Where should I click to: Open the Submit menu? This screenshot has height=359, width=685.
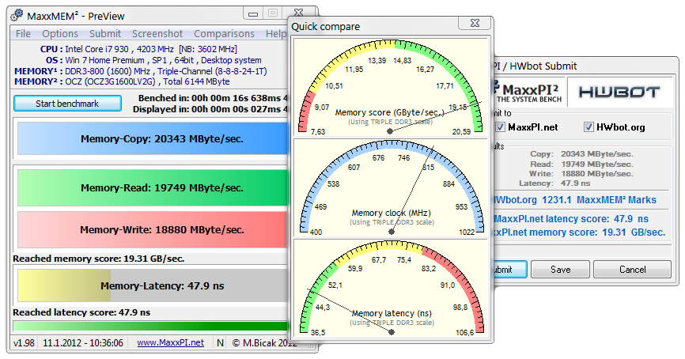[x=105, y=34]
